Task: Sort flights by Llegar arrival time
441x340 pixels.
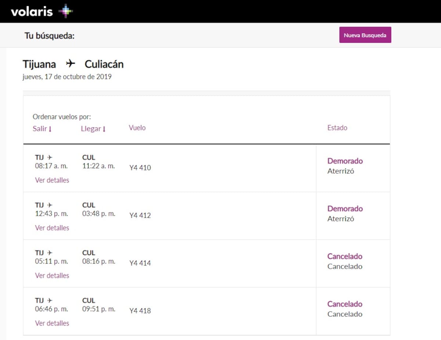Action: [93, 129]
